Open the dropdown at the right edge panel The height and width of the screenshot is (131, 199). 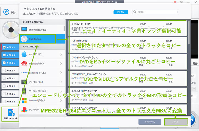[194, 89]
